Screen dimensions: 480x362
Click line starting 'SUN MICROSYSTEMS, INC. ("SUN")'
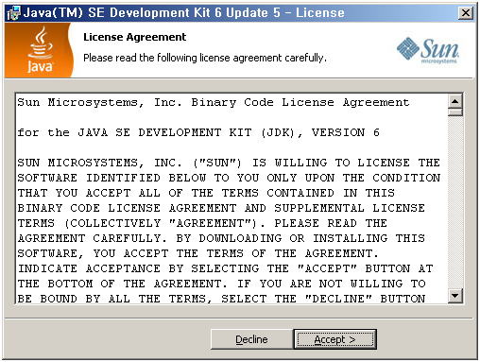click(229, 163)
